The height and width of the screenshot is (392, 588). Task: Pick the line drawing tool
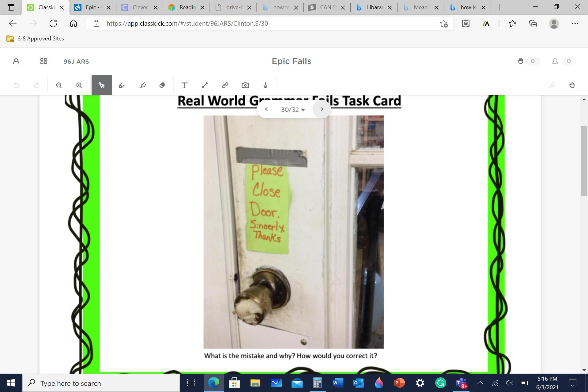[205, 85]
